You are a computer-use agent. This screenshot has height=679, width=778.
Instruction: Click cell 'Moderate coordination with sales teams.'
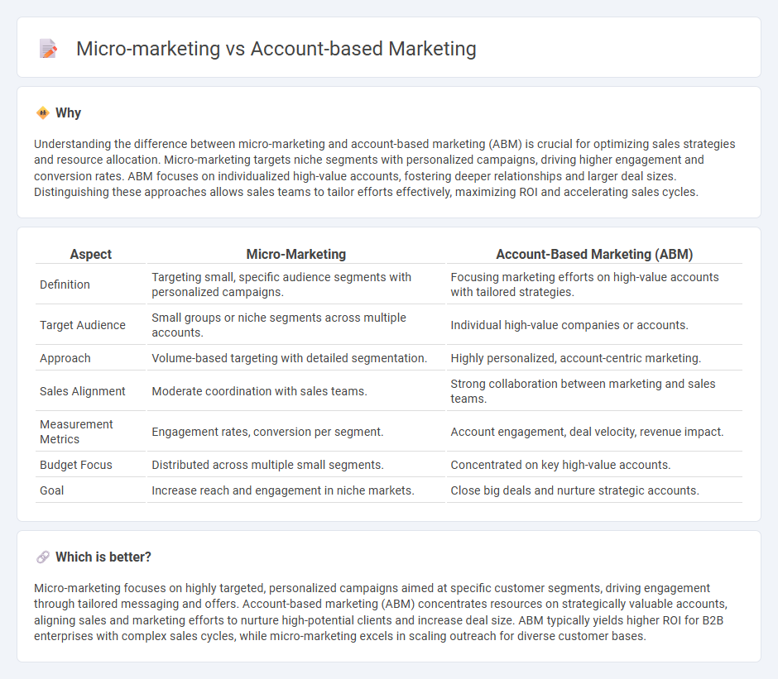click(296, 391)
